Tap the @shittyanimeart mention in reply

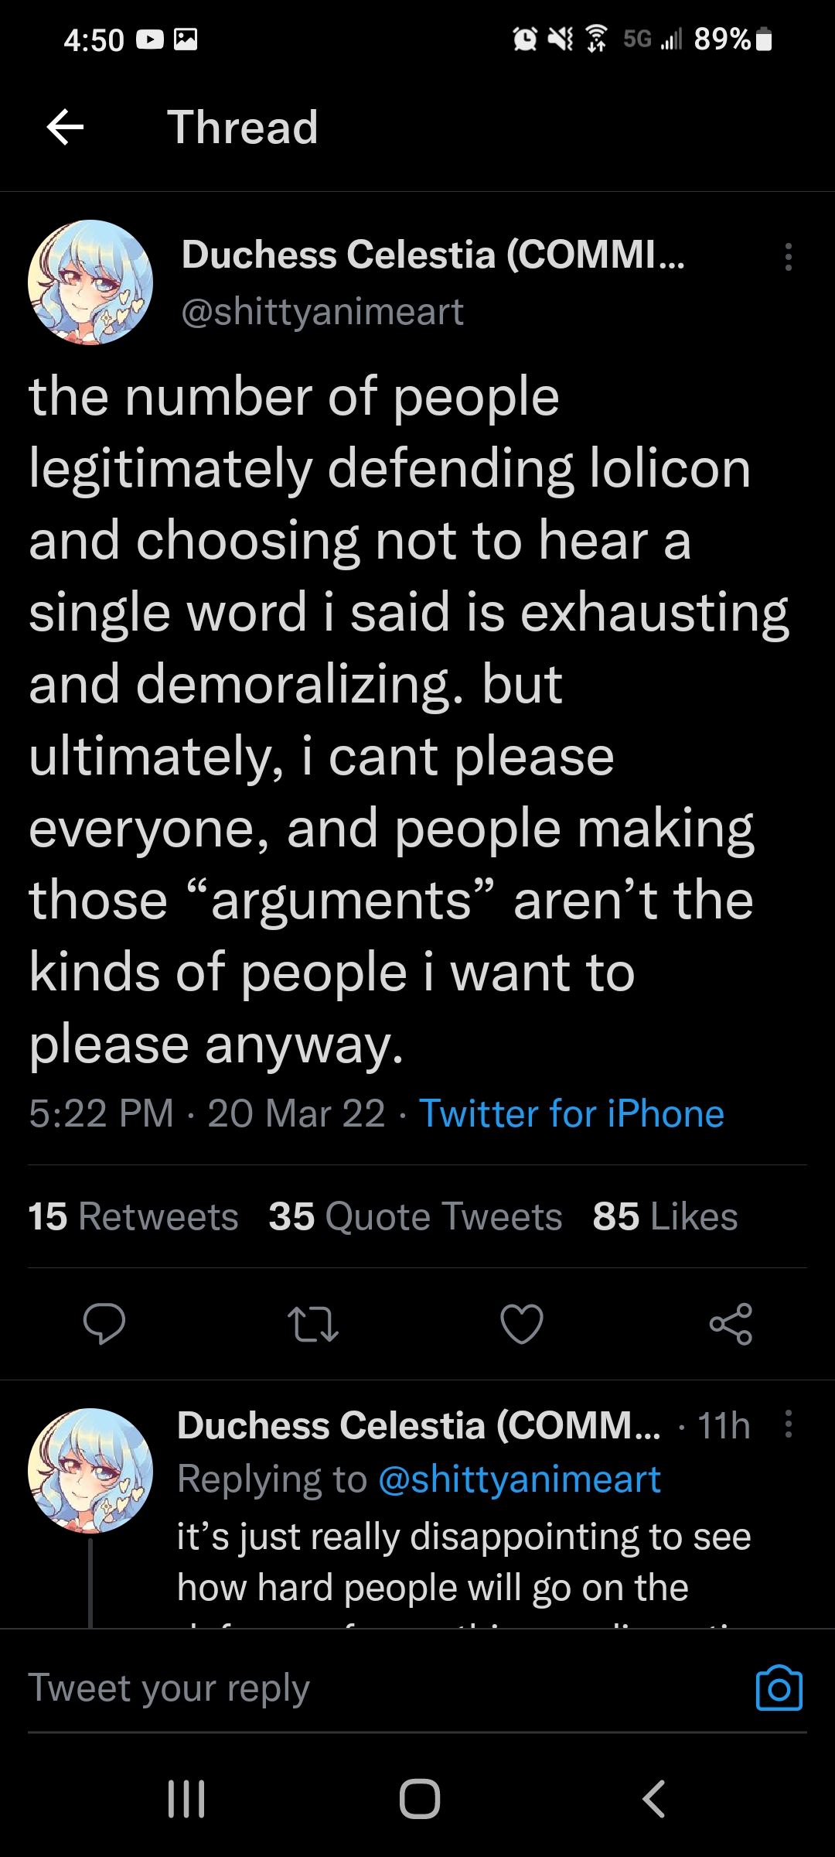click(520, 1479)
